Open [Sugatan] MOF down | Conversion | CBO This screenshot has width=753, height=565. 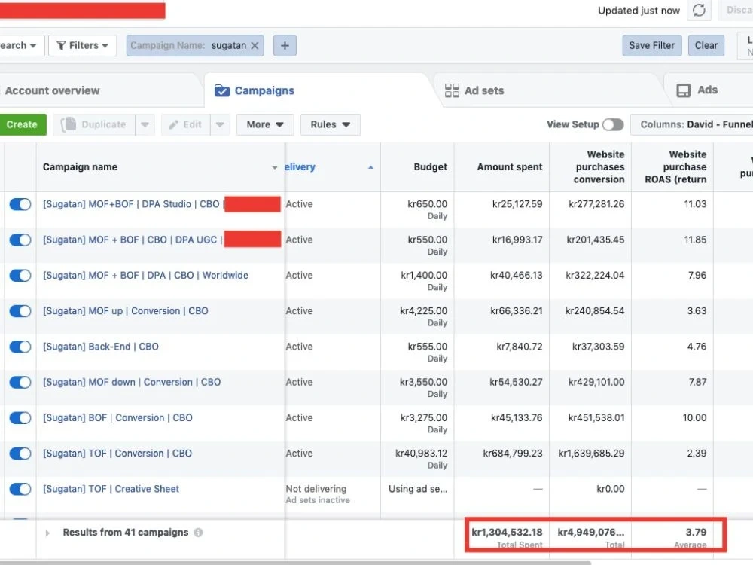(x=132, y=382)
